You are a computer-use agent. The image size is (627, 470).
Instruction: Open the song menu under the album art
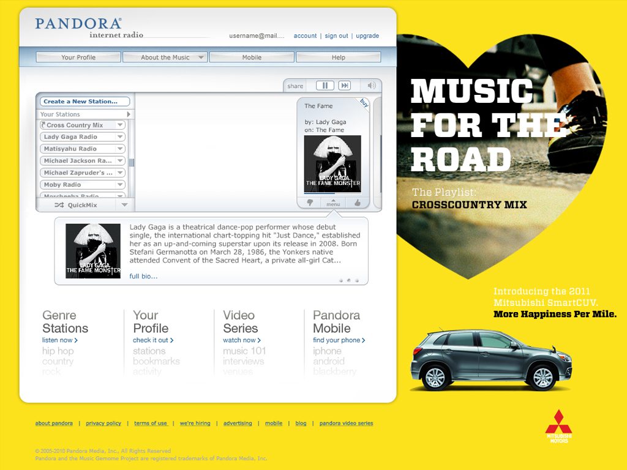(x=333, y=203)
